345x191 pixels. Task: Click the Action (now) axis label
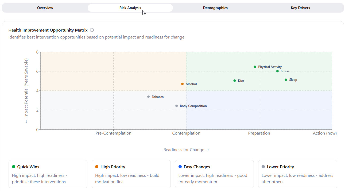pos(324,133)
